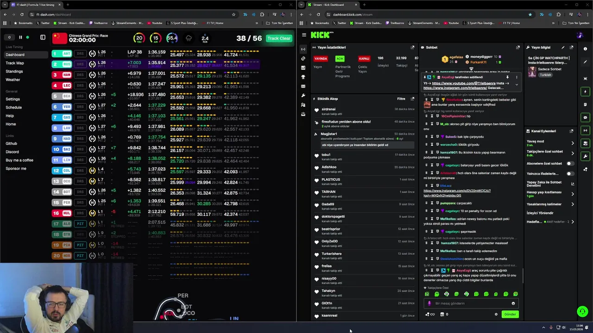Select driver ANT position 1 tag

point(63,54)
